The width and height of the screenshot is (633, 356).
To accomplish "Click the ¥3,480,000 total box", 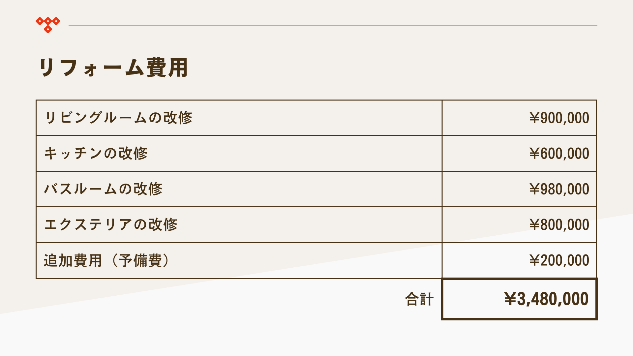I will [519, 299].
